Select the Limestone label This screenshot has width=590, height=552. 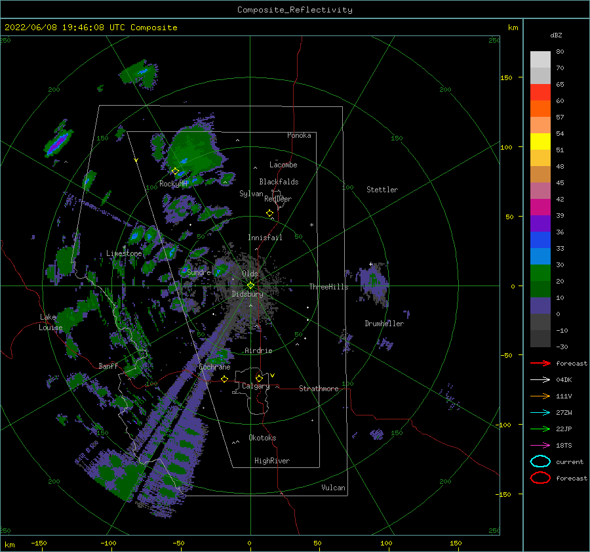coord(124,253)
